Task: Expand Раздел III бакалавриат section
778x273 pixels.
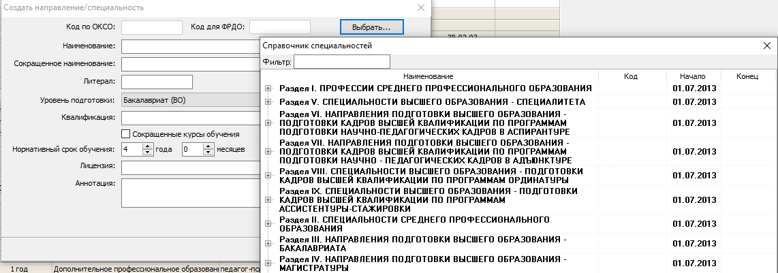Action: click(268, 244)
